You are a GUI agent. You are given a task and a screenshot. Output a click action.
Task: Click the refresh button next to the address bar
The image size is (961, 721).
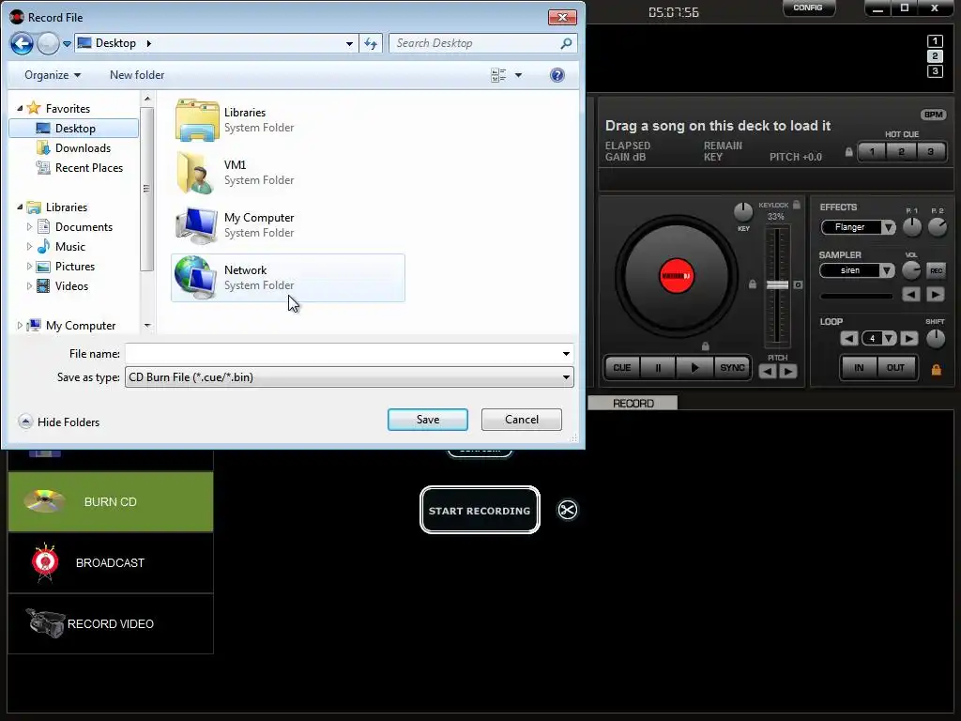(x=371, y=43)
